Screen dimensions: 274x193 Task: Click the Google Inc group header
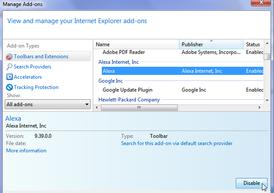point(111,81)
